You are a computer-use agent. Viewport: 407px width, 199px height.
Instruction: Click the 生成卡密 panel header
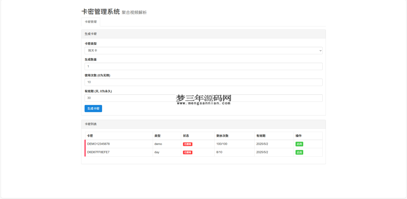(203, 34)
